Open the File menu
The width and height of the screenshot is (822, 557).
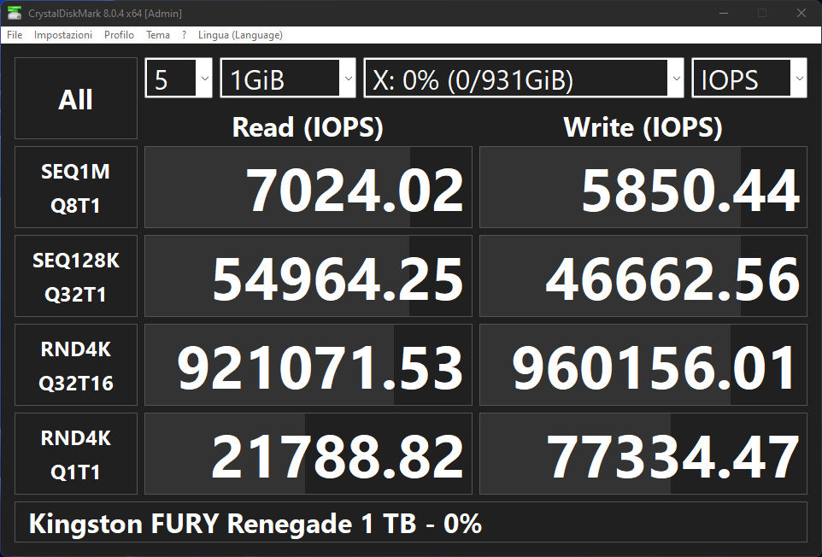point(15,34)
